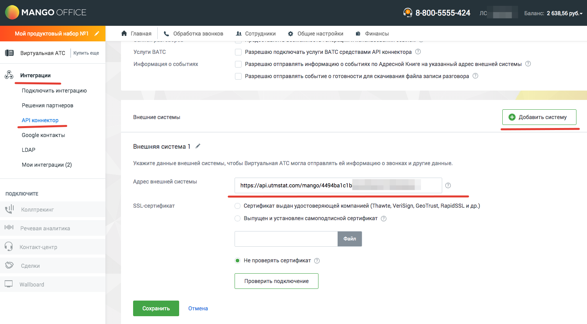Click the external system address input field
Image resolution: width=587 pixels, height=324 pixels.
(338, 185)
